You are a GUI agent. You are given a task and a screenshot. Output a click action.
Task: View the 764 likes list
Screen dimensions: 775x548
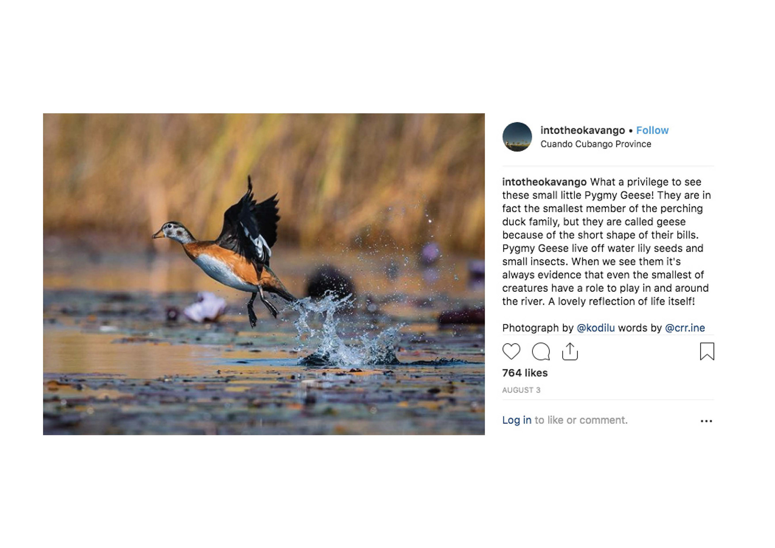coord(525,373)
